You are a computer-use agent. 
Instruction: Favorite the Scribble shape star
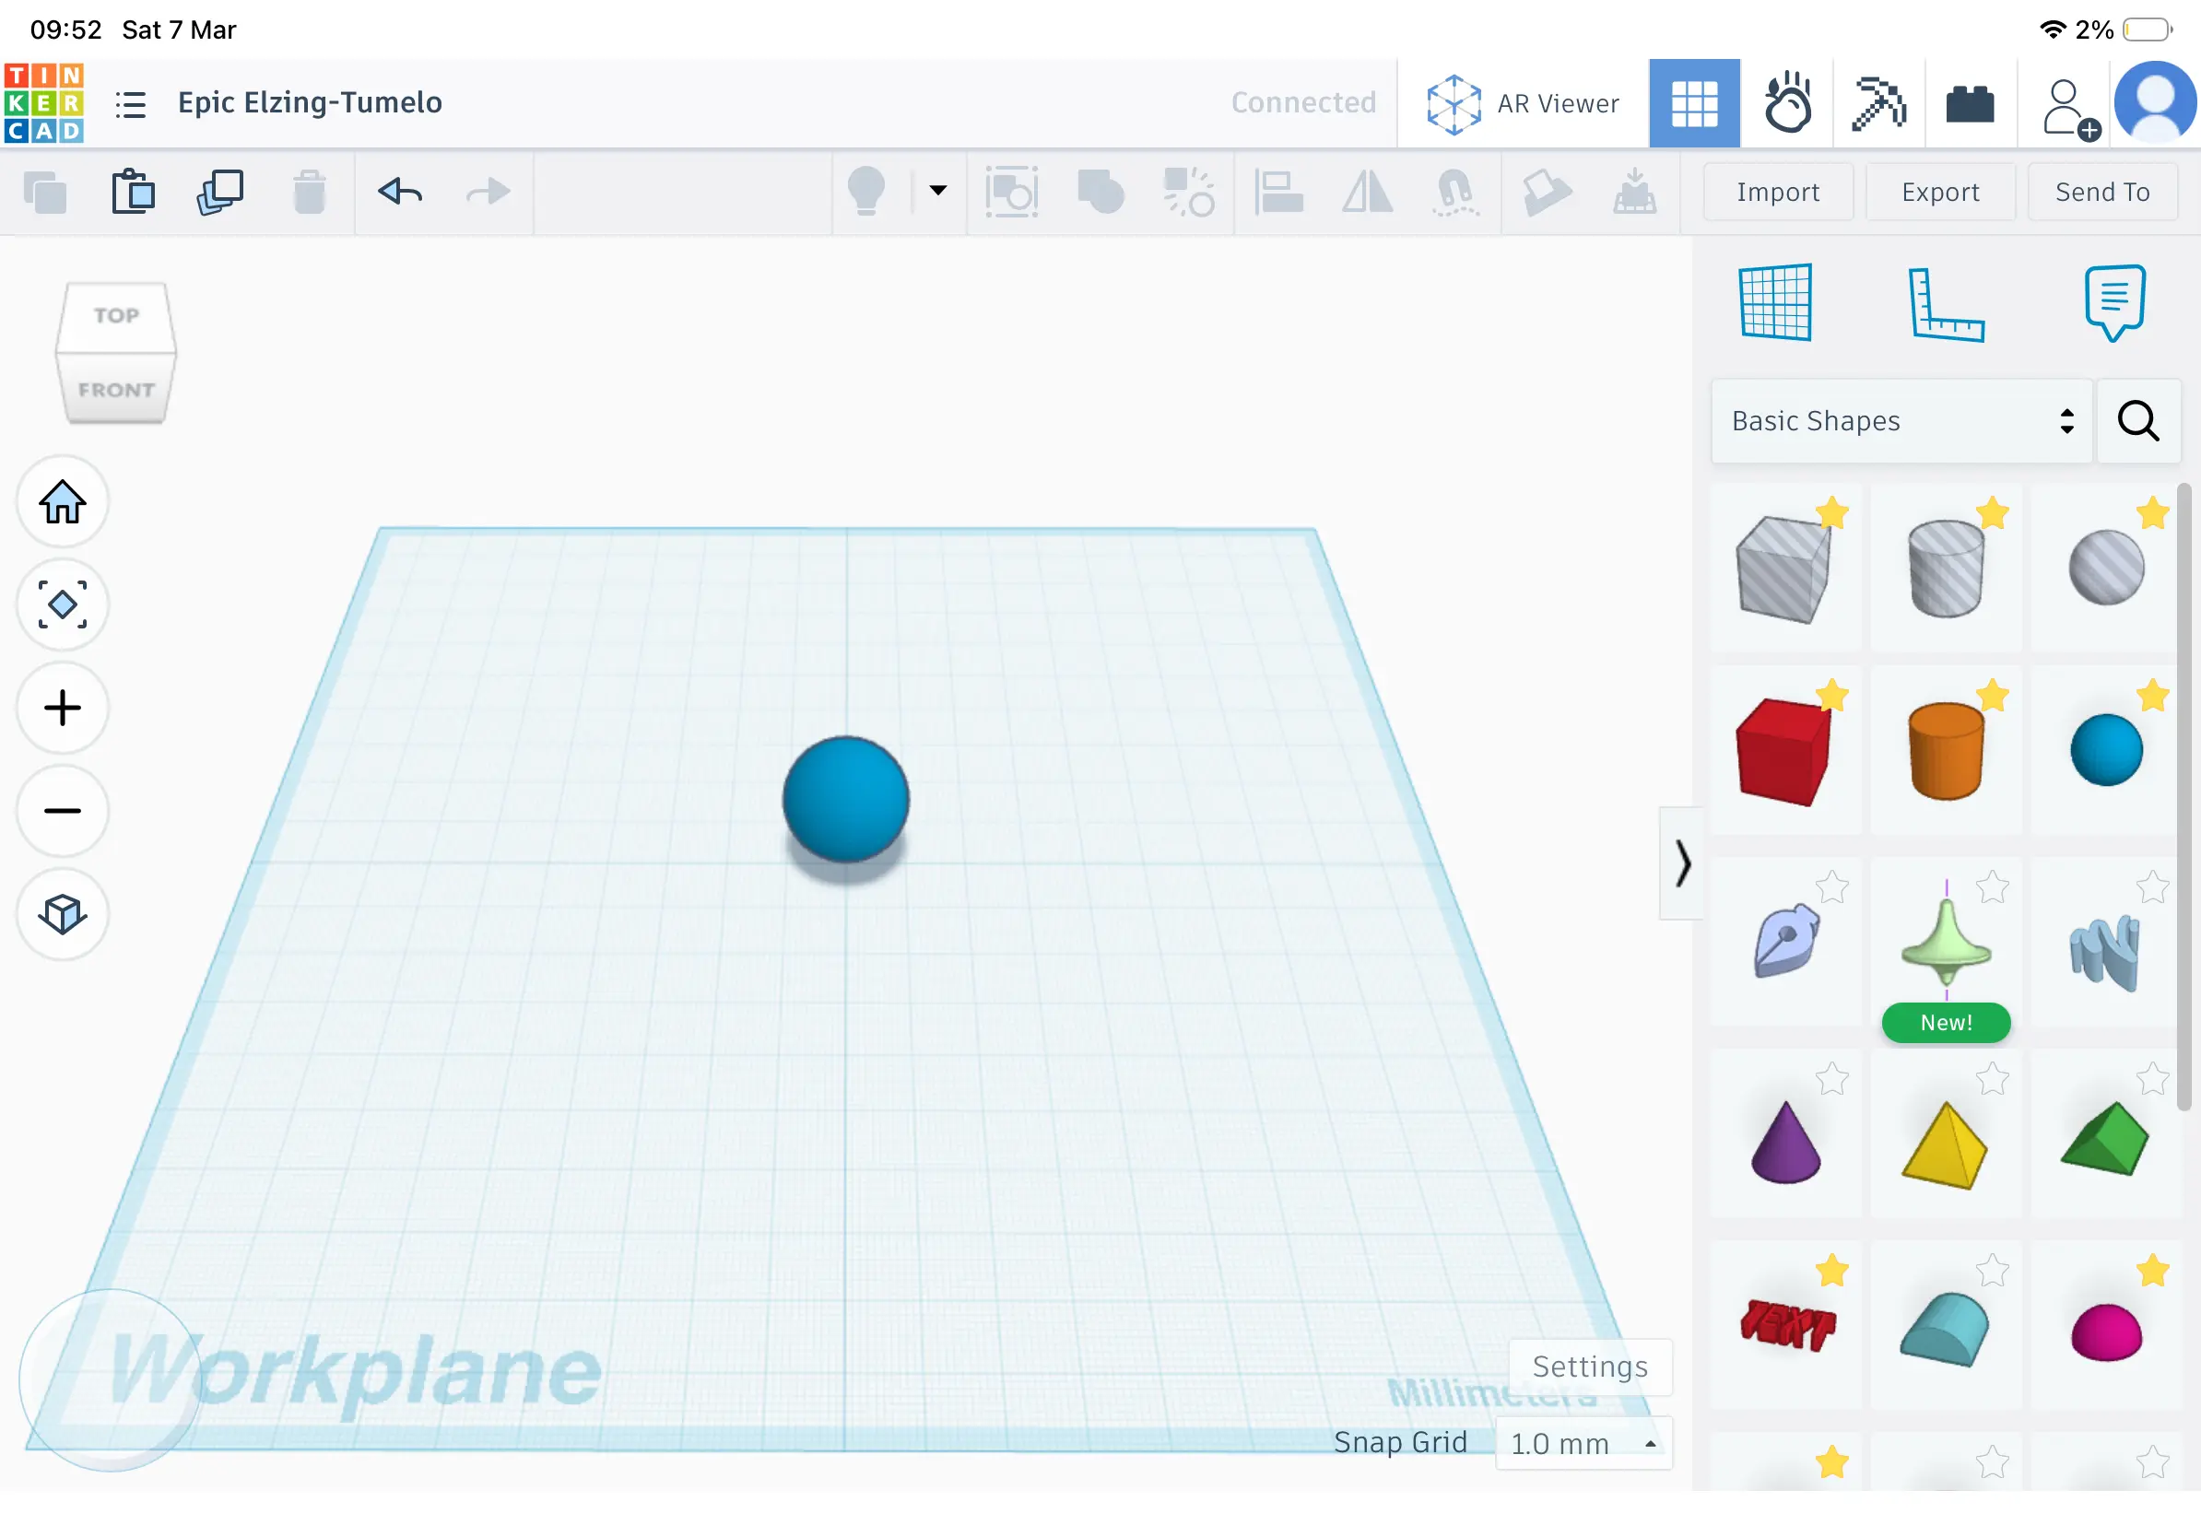click(1831, 887)
